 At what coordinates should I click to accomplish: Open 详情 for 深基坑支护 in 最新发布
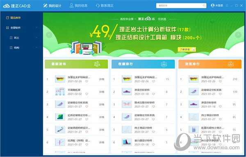[102, 79]
